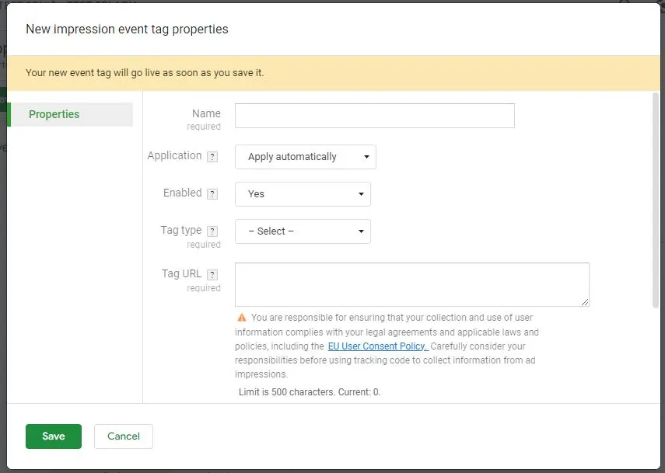This screenshot has width=665, height=473.
Task: Cancel the event tag creation
Action: tap(123, 436)
